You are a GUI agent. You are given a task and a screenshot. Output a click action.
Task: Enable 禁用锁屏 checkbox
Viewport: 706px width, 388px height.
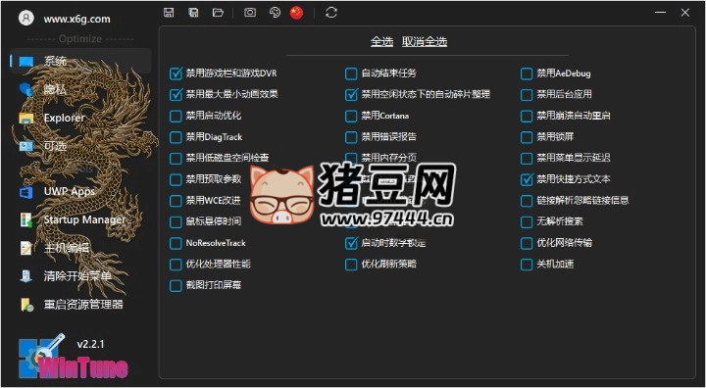pos(527,137)
